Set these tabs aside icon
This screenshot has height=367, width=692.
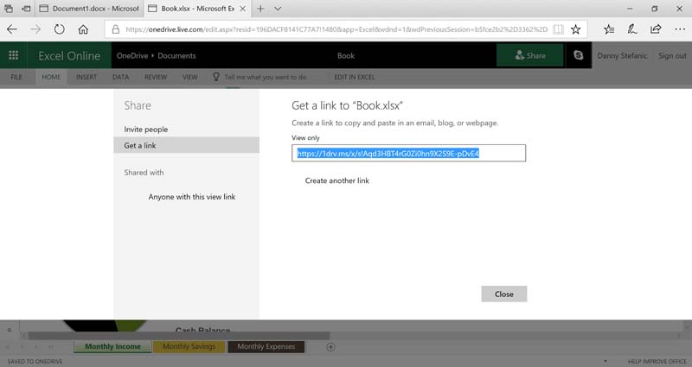tap(27, 9)
